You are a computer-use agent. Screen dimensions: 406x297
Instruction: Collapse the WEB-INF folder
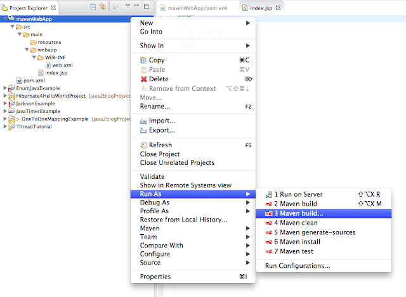click(34, 57)
